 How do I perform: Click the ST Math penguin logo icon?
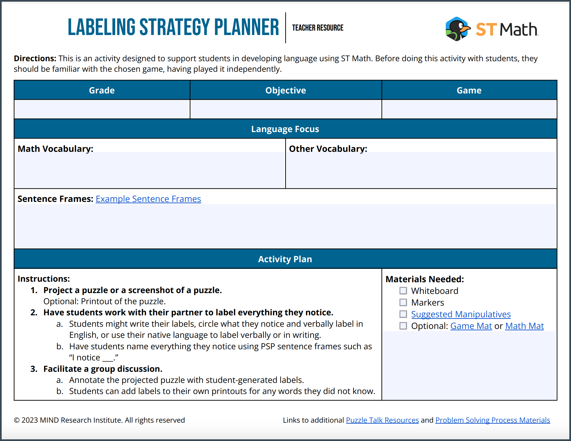tap(458, 29)
